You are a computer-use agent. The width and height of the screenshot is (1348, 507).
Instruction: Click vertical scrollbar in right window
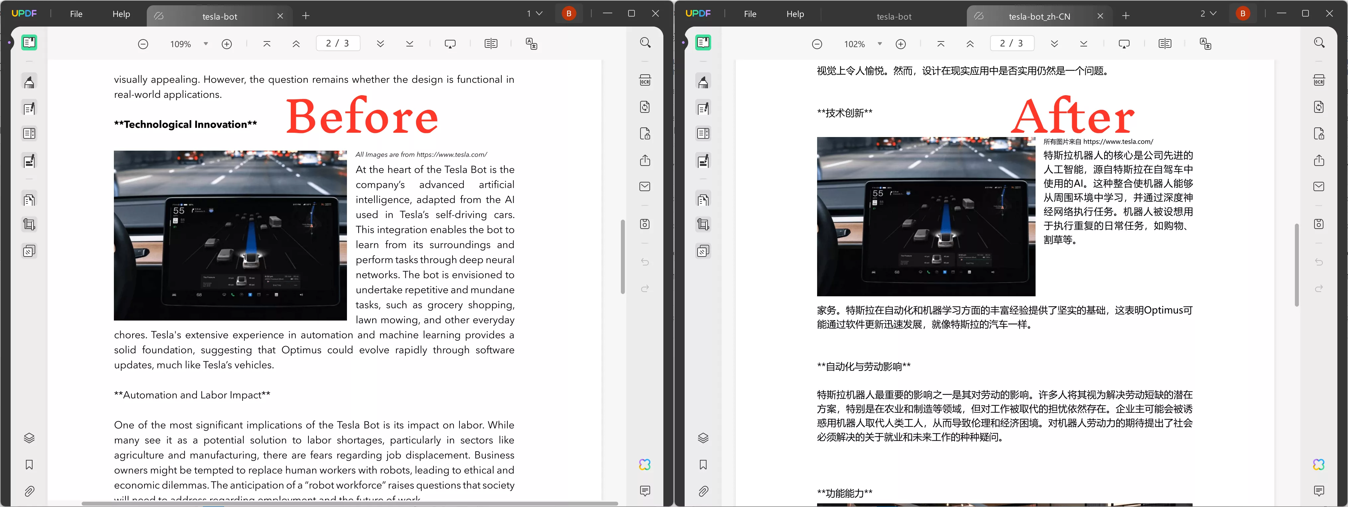click(1297, 265)
